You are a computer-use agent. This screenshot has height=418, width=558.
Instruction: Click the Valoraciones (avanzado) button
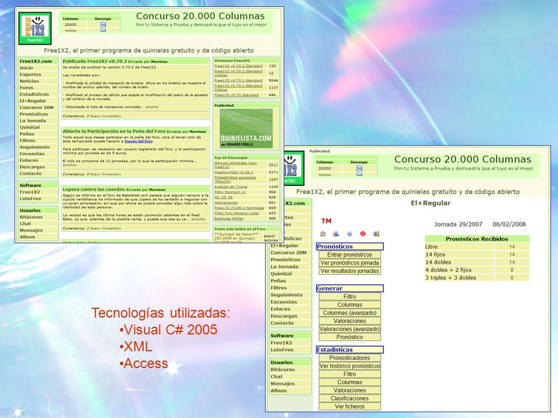[349, 329]
